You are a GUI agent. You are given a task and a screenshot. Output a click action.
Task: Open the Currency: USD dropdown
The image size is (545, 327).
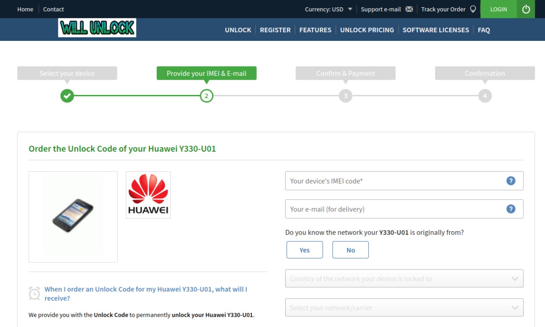tap(329, 9)
